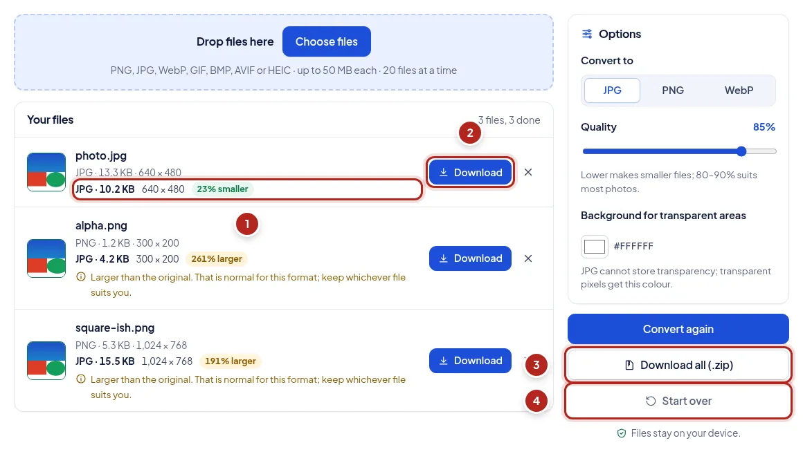Click the 'alpha.png' file name
Viewport: 803px width, 454px height.
coord(101,225)
